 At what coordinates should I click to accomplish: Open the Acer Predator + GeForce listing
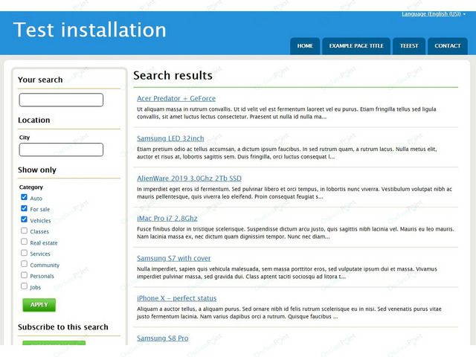pyautogui.click(x=176, y=99)
